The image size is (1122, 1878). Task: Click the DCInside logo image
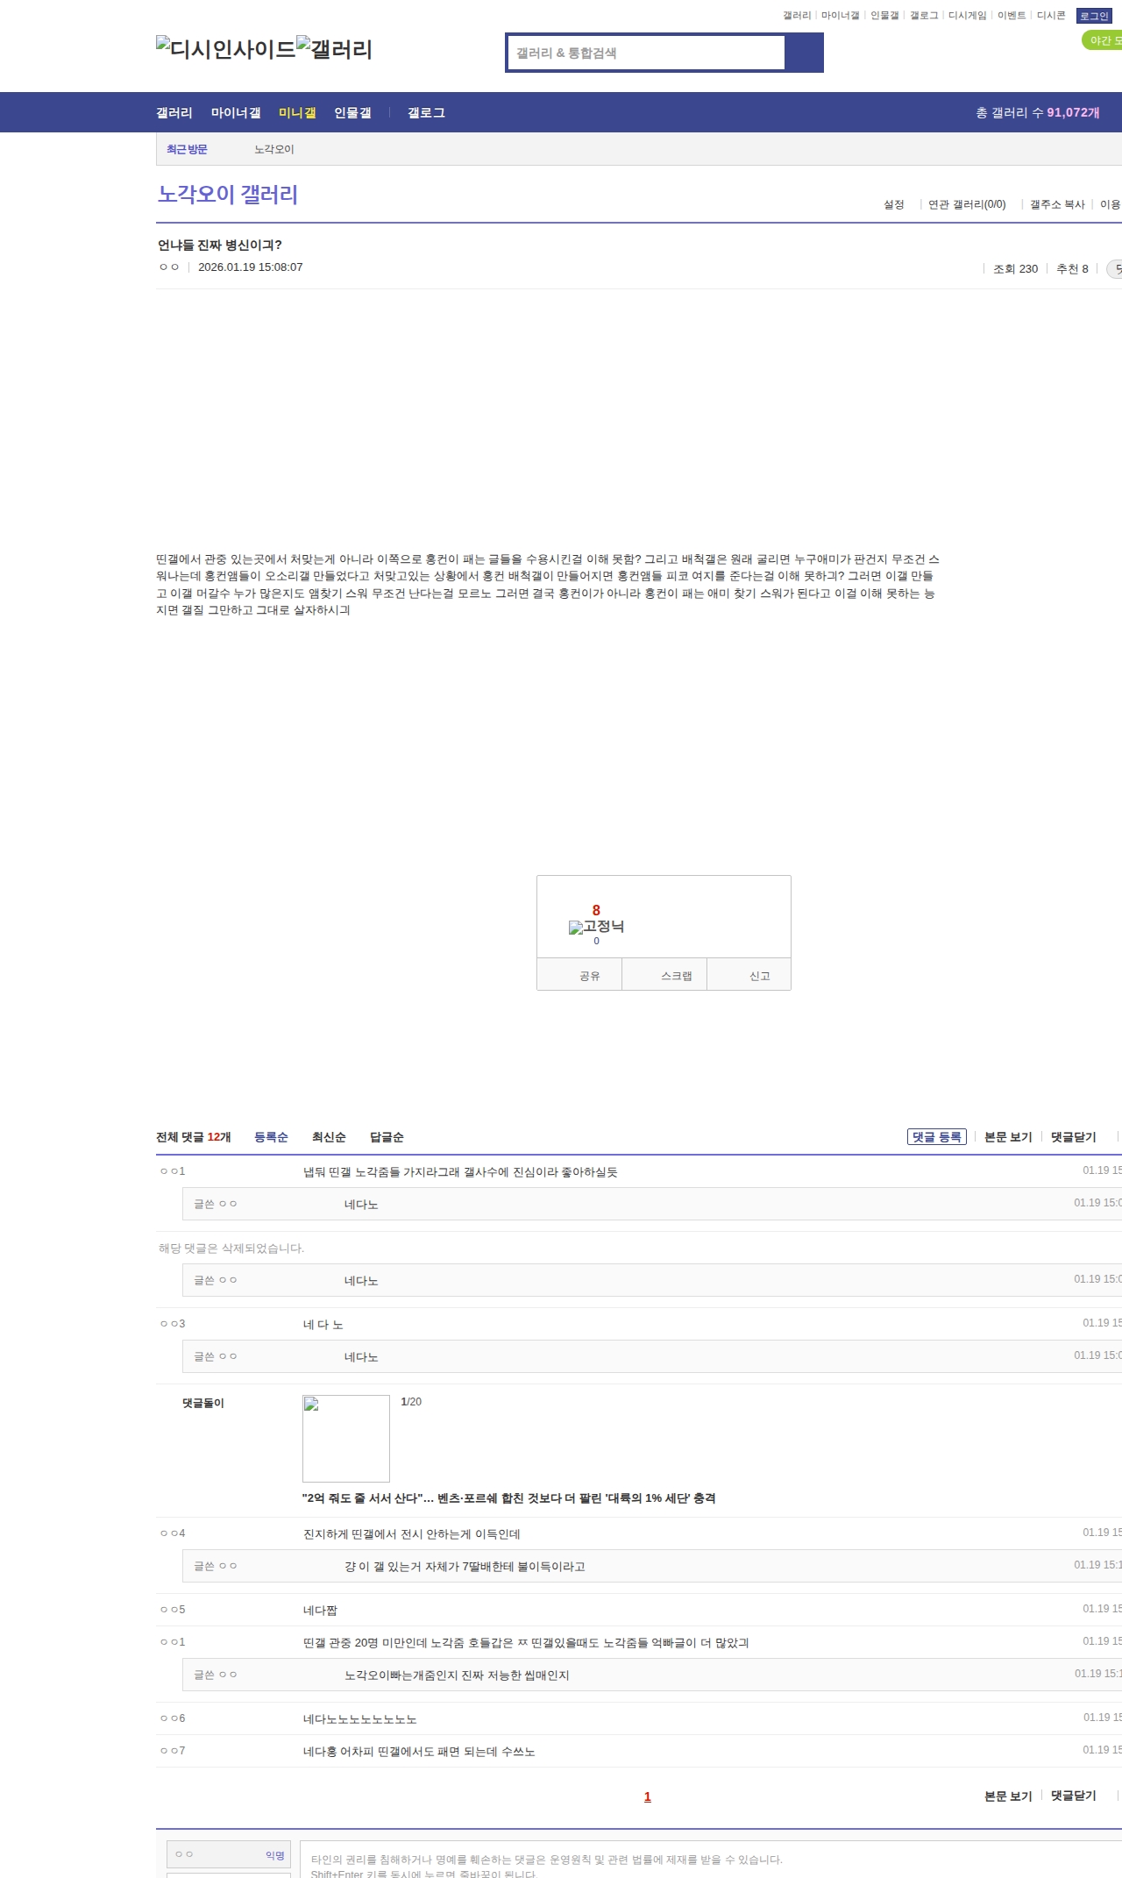[x=225, y=49]
